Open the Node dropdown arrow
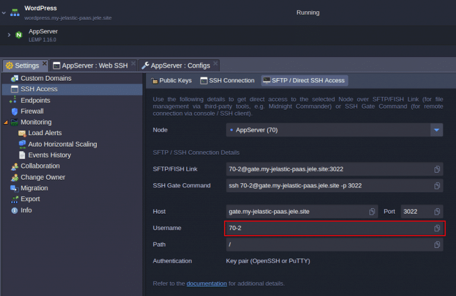Image resolution: width=456 pixels, height=296 pixels. [x=436, y=130]
